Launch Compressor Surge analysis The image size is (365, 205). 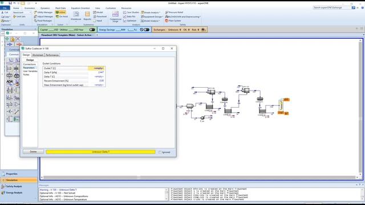115,17
